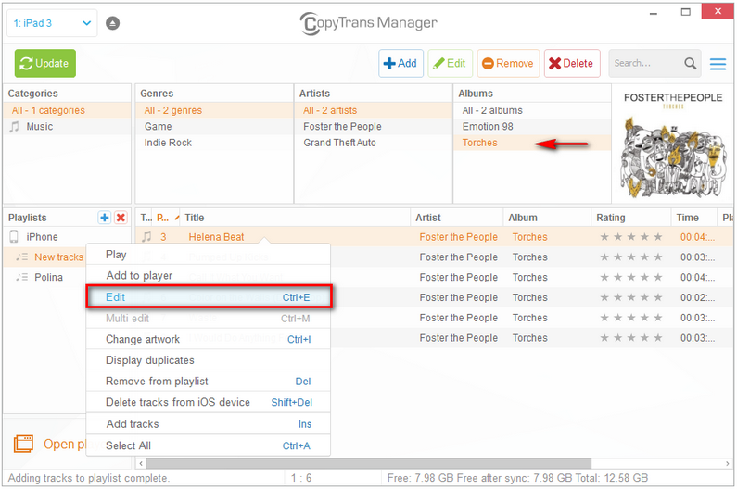Screen dimensions: 737x489
Task: Select the Helena Beat track title
Action: tap(216, 237)
